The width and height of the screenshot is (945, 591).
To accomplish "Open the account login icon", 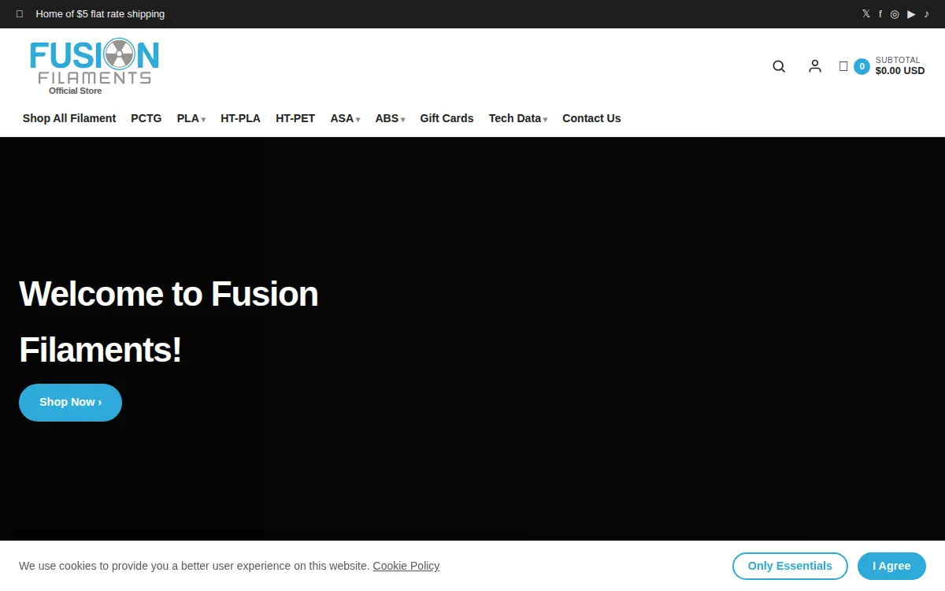I will click(x=815, y=66).
